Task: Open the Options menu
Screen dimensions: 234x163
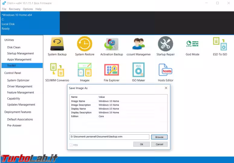Action: pos(28,9)
